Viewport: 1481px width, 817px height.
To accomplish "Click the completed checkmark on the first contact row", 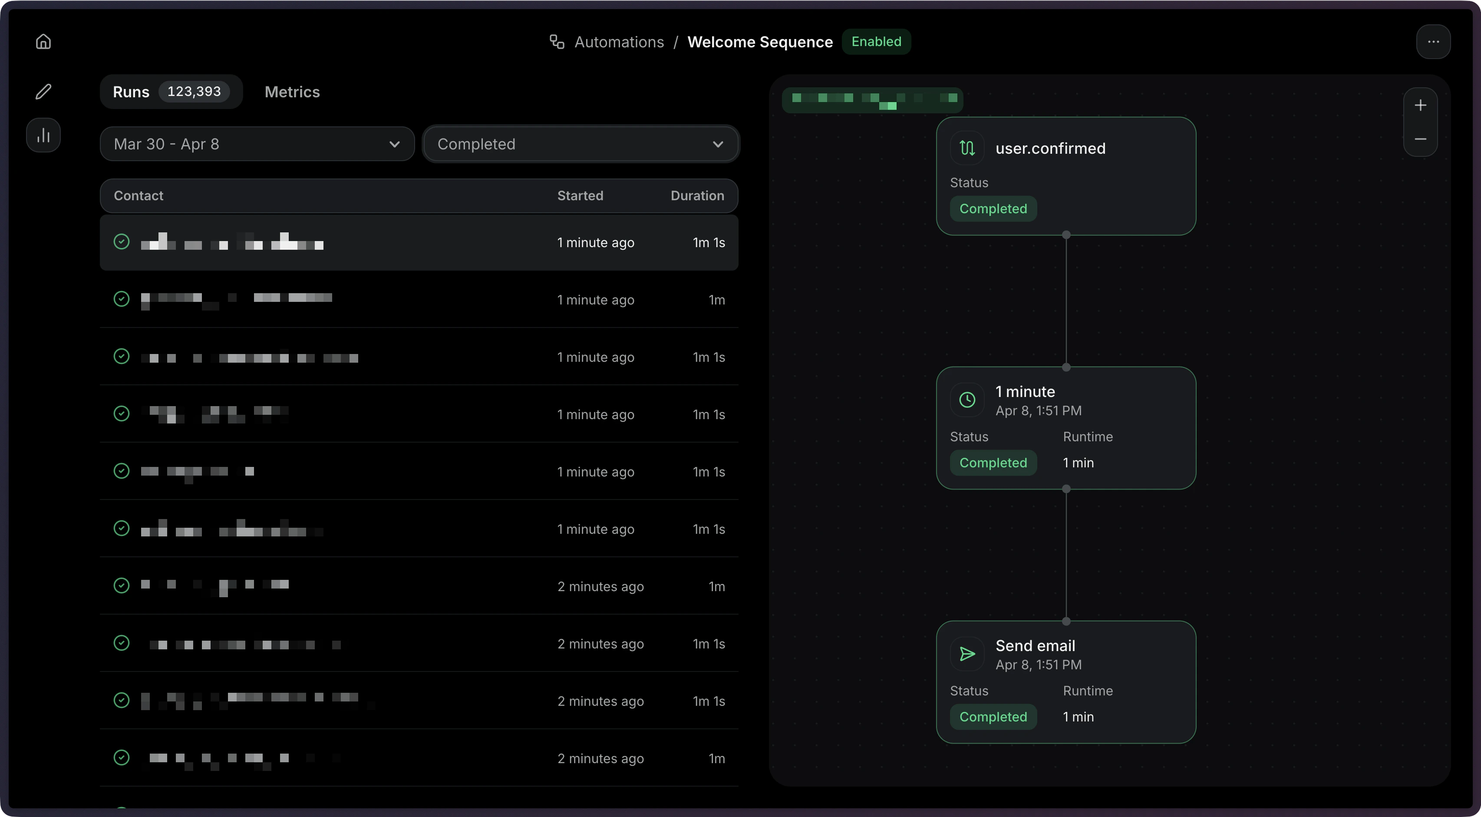I will pos(121,241).
